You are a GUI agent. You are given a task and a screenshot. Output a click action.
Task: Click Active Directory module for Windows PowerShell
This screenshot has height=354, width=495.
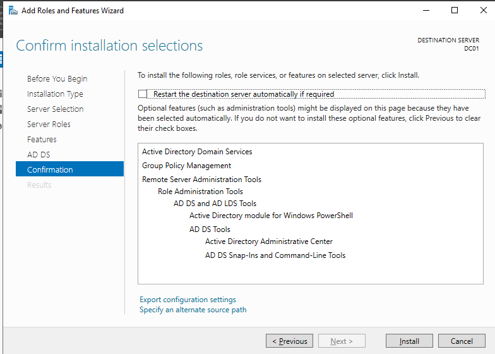point(271,215)
